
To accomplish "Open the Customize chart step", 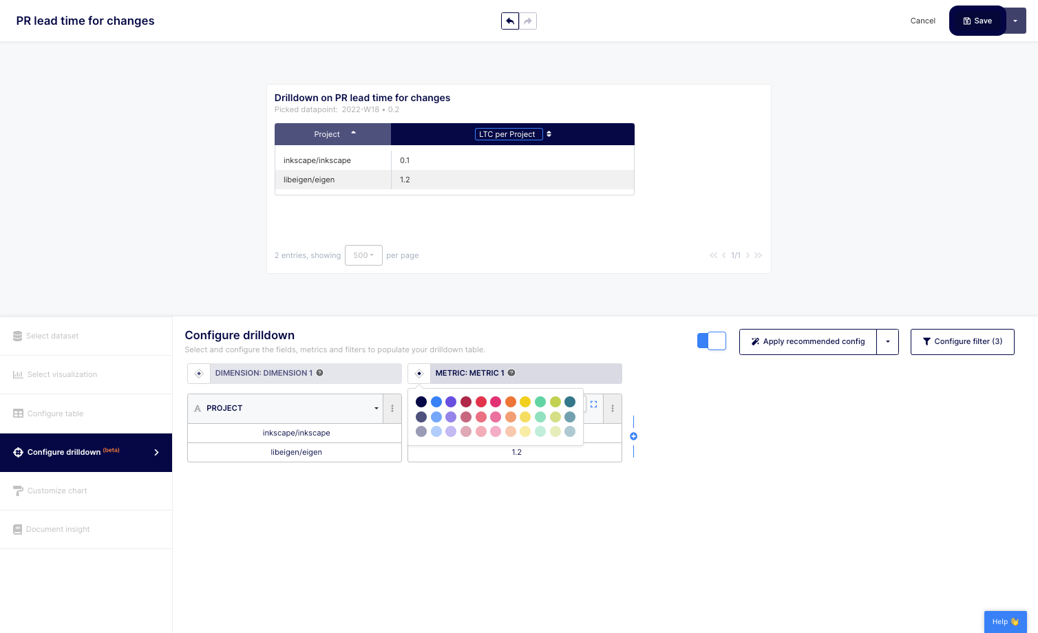I will tap(57, 491).
